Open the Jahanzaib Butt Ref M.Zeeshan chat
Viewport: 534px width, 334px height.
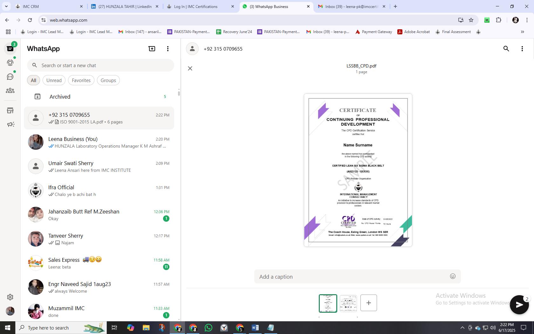(99, 215)
